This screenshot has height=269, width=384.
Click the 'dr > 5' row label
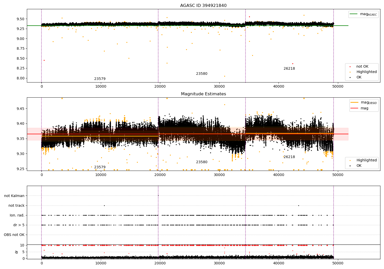(19, 225)
